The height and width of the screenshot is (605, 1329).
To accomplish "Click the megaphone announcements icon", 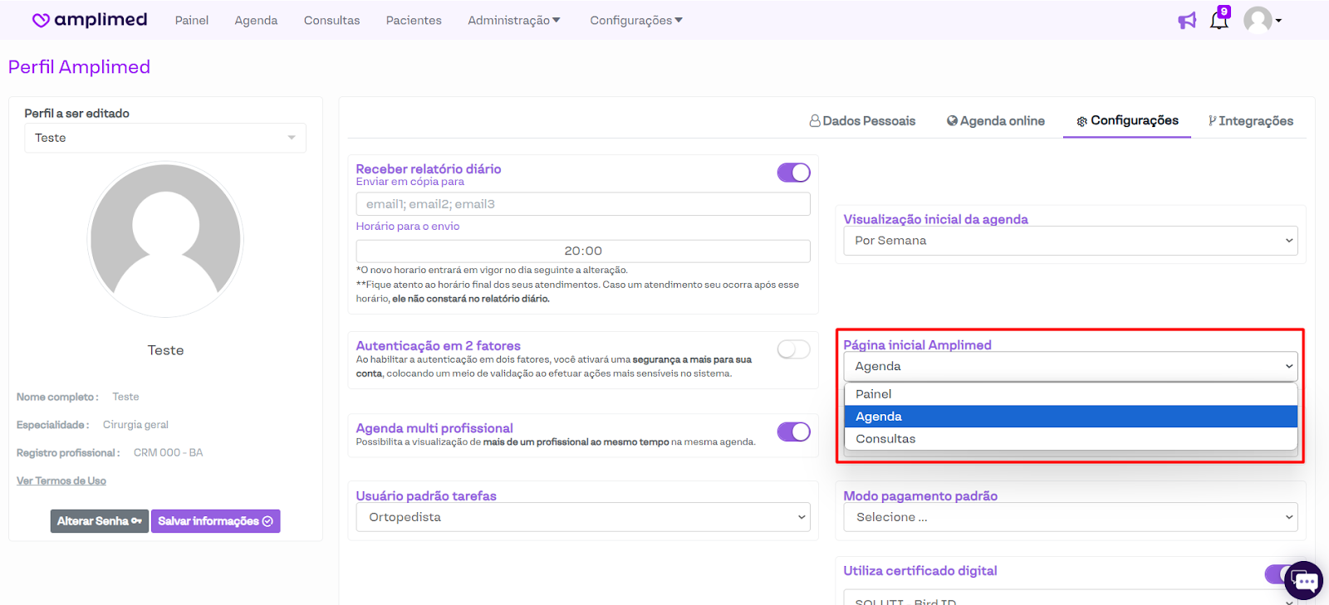I will tap(1187, 21).
